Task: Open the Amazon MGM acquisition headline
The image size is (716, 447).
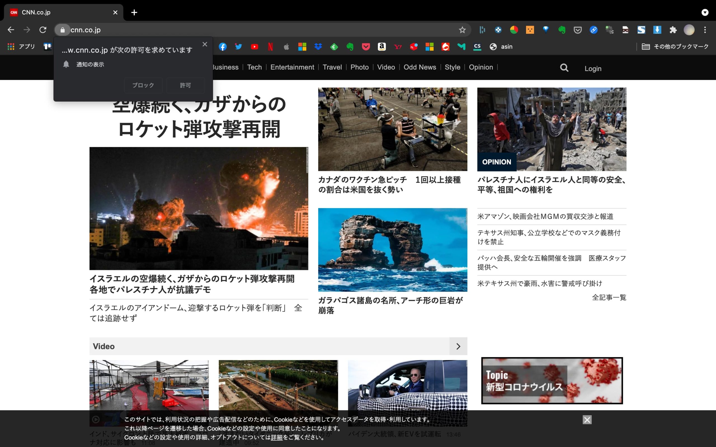Action: [x=545, y=217]
